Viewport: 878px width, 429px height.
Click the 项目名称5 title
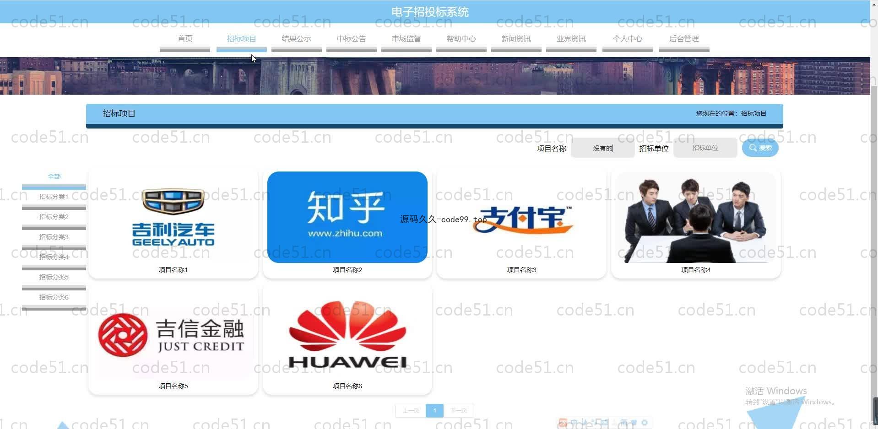click(x=173, y=386)
